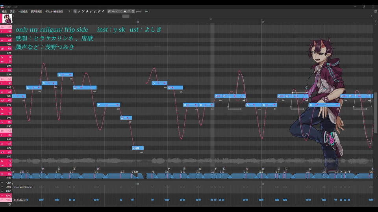Screen dimensions: 378x212
Task: Open the (1/32) snap division selector
Action: tap(139, 11)
